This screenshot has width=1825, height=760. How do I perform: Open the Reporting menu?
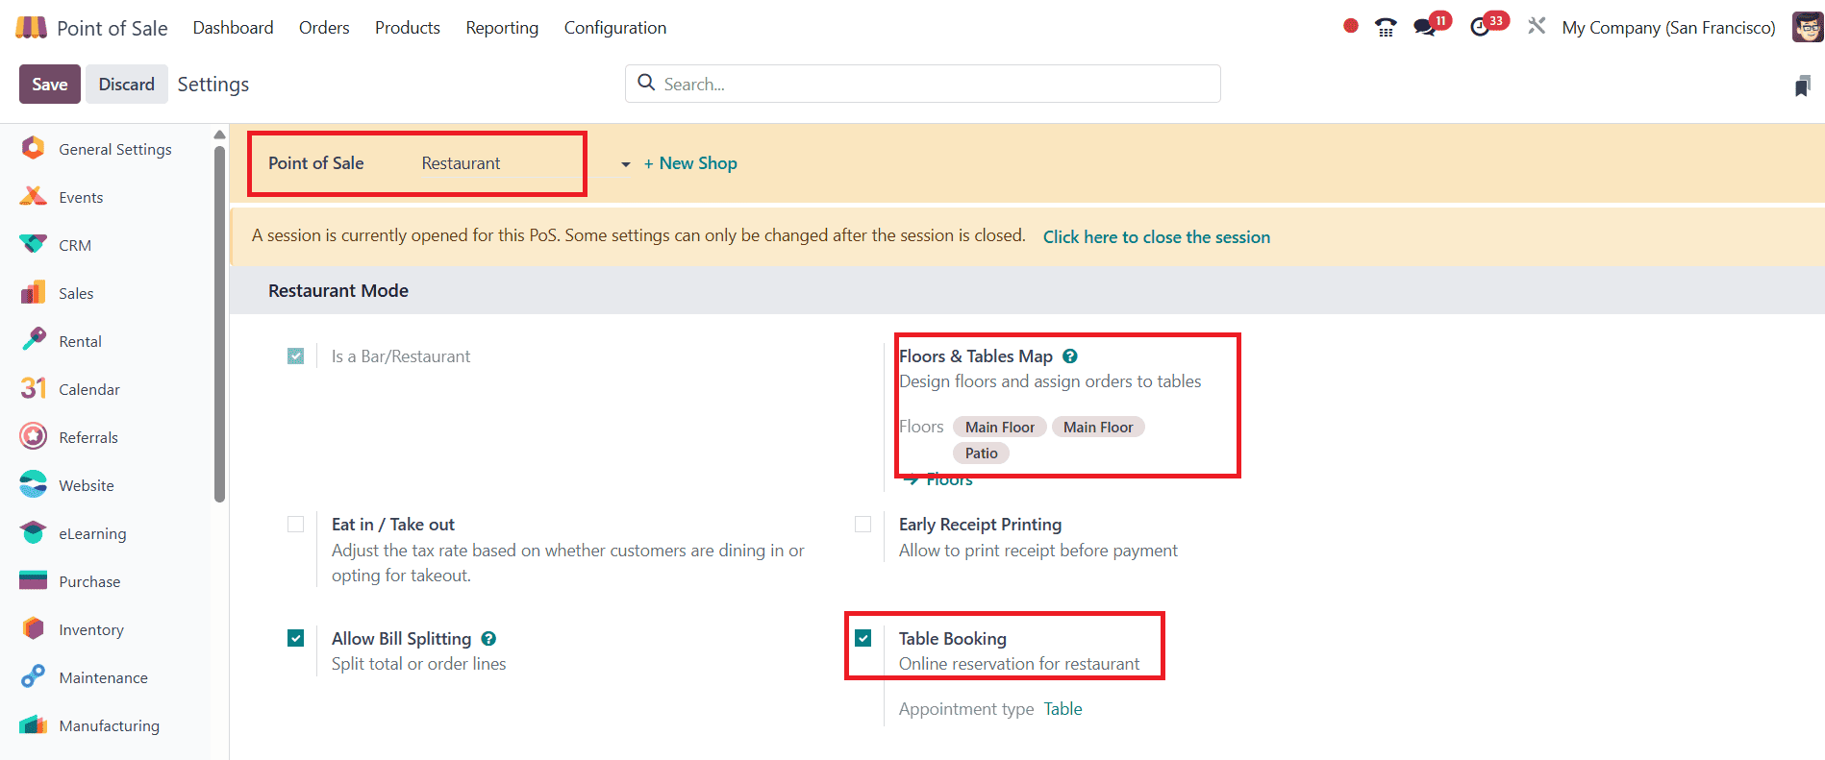502,28
